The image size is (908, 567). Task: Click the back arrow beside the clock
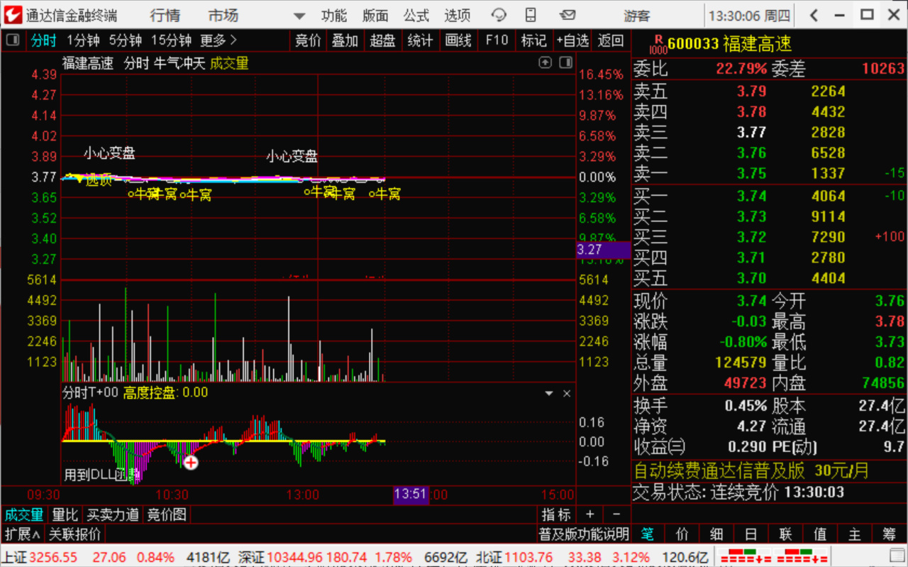point(814,15)
